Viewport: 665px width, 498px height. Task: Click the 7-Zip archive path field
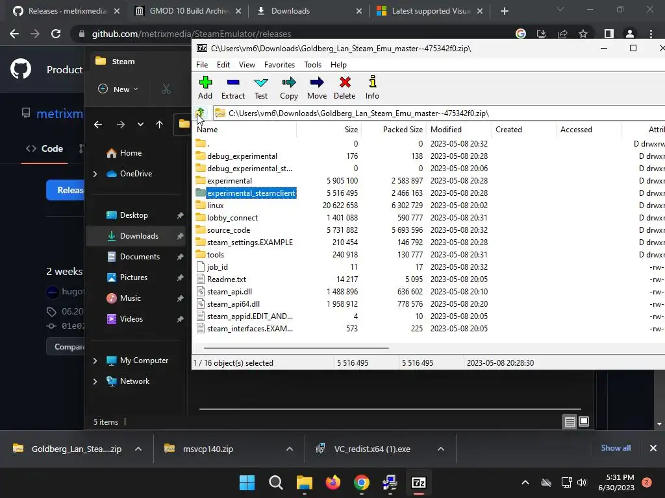pos(439,113)
